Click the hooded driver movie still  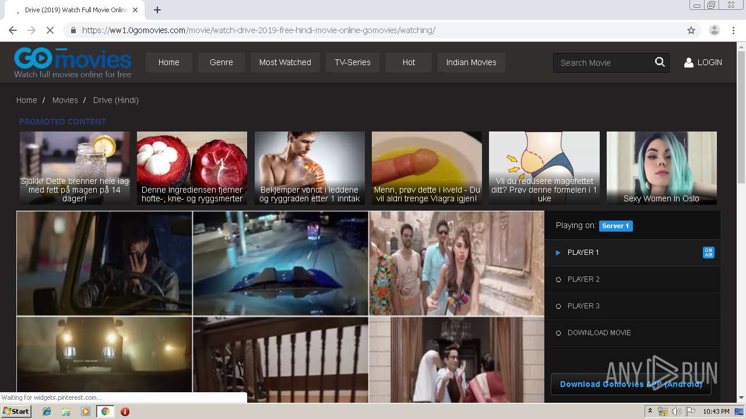[x=104, y=263]
